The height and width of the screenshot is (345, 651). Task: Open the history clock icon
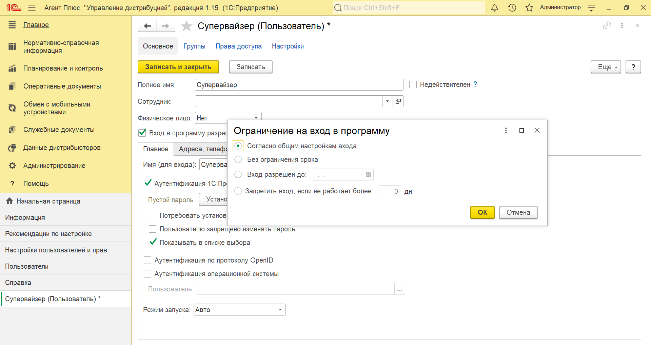click(512, 7)
